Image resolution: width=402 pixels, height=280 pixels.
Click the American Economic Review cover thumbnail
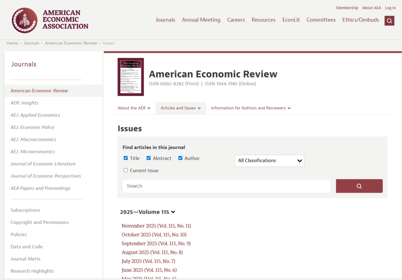[x=131, y=77]
